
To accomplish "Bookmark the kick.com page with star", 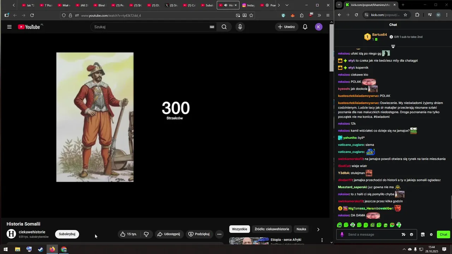I will coord(405,15).
